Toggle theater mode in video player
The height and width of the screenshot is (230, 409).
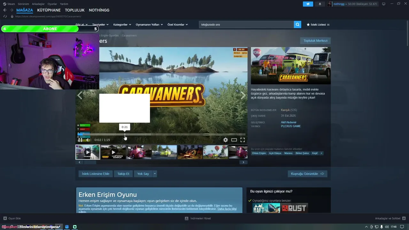click(234, 140)
